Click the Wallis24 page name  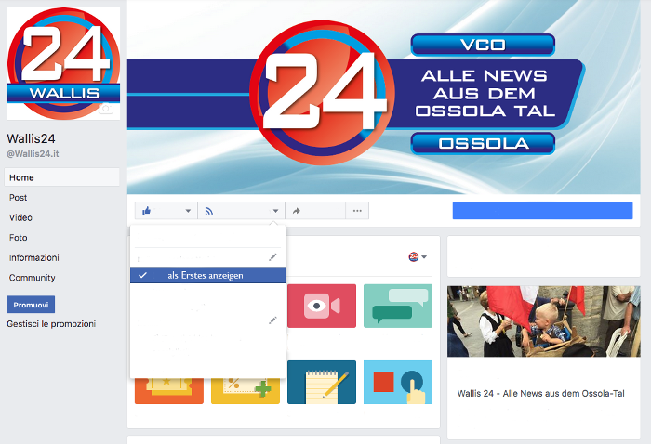tap(31, 138)
